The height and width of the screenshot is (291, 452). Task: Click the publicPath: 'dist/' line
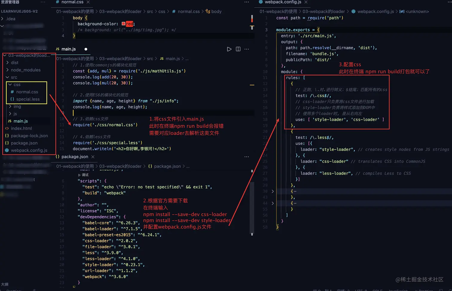[309, 60]
